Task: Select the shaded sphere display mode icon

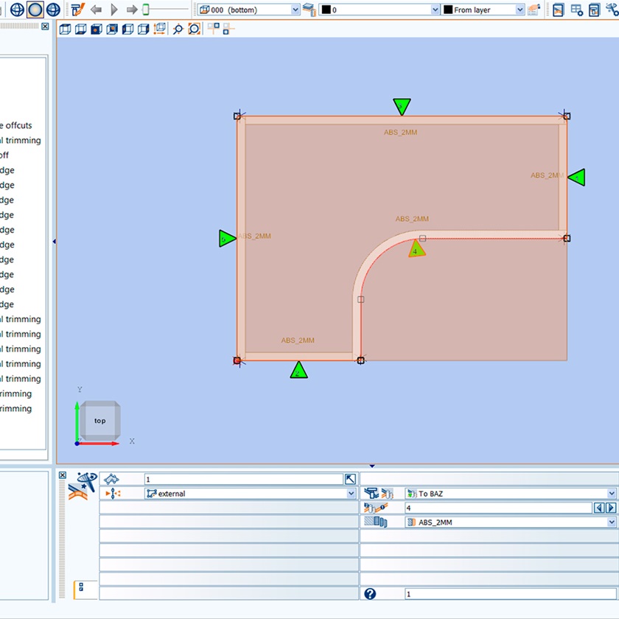Action: click(x=35, y=10)
